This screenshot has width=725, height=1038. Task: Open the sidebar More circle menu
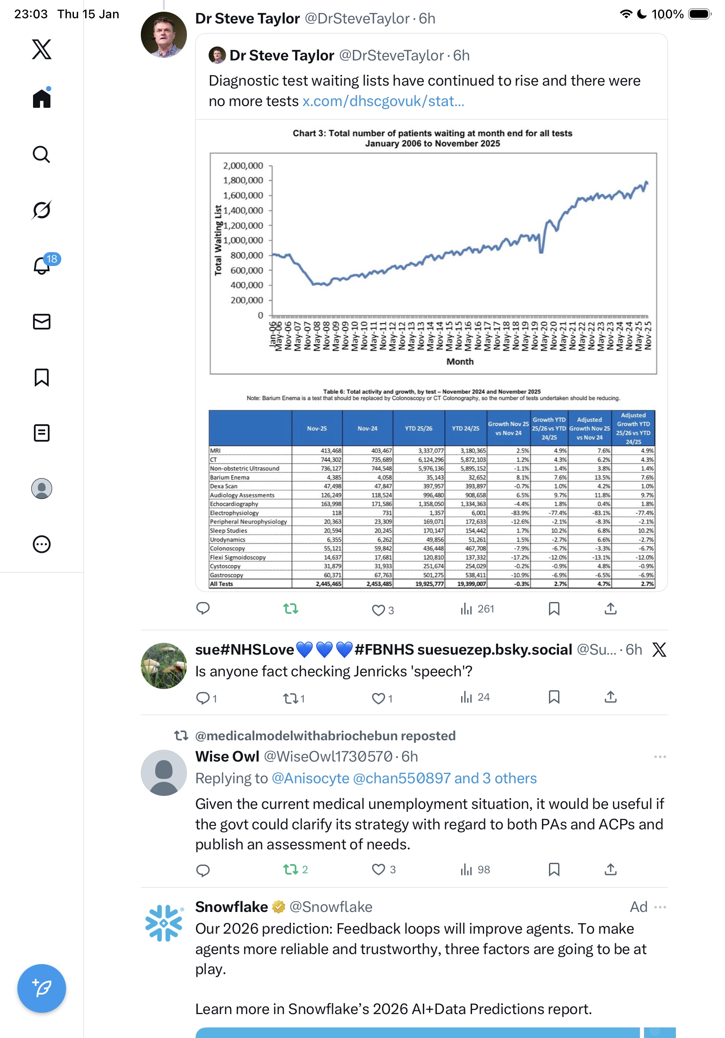[x=42, y=544]
